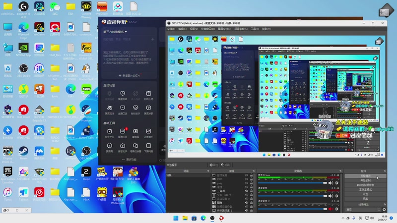Show hidden icons in the system tray
The image size is (397, 223).
tap(343, 218)
